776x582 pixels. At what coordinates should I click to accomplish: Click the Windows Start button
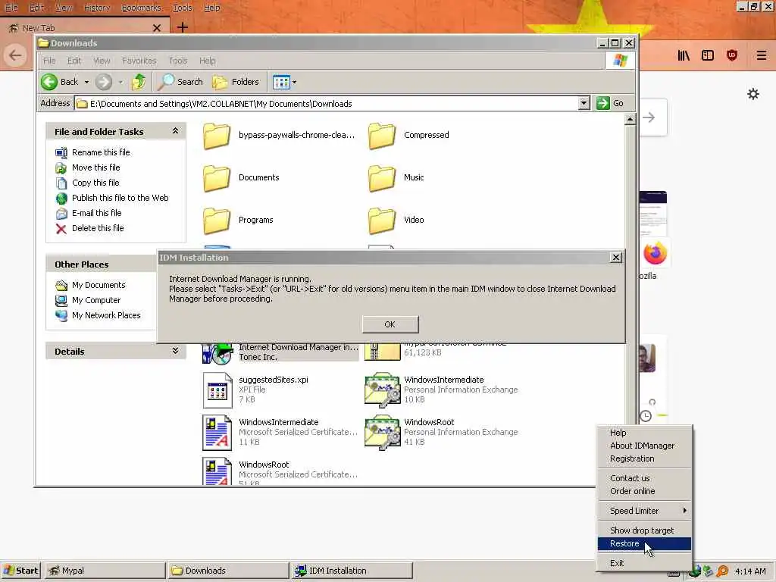[20, 571]
